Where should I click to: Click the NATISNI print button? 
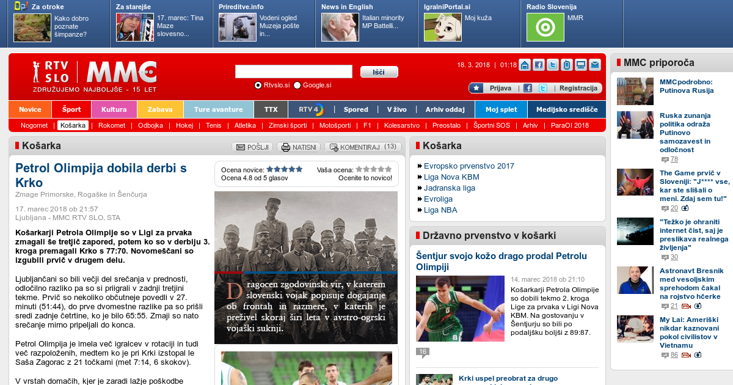[x=299, y=147]
